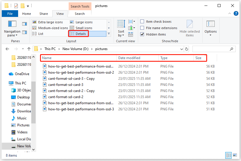Toggle the Details pane icon
This screenshot has height=161, width=241.
pos(25,32)
